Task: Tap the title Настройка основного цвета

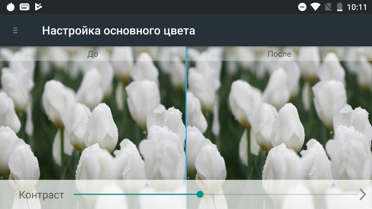Action: (x=118, y=31)
